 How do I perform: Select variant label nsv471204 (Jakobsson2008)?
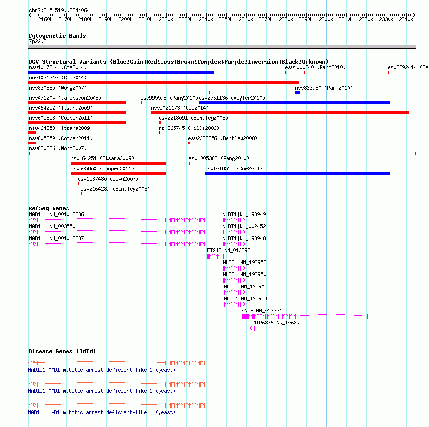(x=65, y=98)
